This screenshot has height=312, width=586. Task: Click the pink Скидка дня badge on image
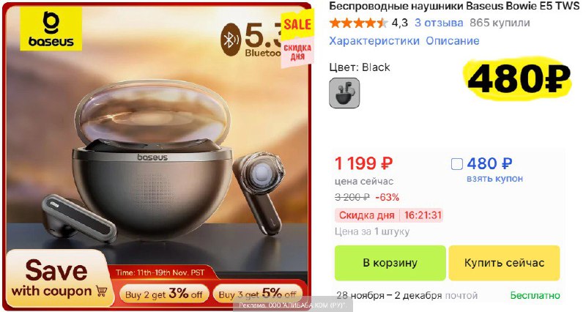(x=297, y=53)
